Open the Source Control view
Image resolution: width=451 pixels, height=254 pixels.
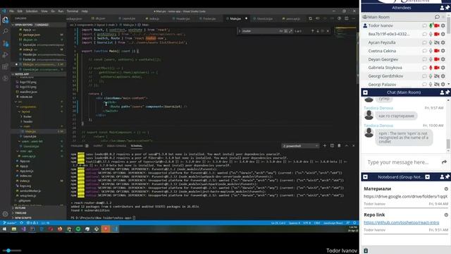pyautogui.click(x=5, y=44)
